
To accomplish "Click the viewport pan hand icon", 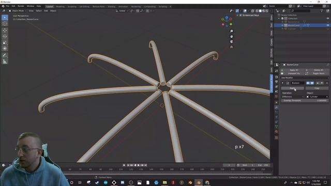I will 232,36.
